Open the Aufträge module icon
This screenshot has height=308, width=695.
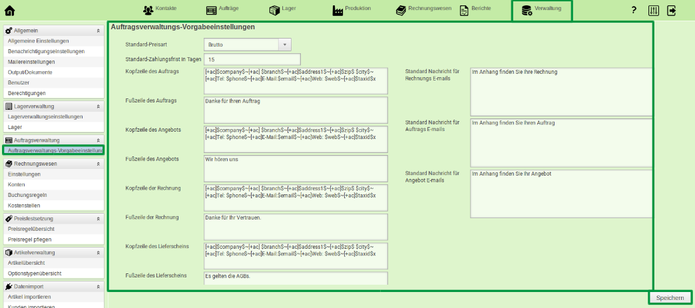[x=212, y=10]
